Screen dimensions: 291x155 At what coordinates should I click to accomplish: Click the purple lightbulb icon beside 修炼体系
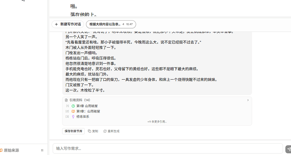[73, 117]
